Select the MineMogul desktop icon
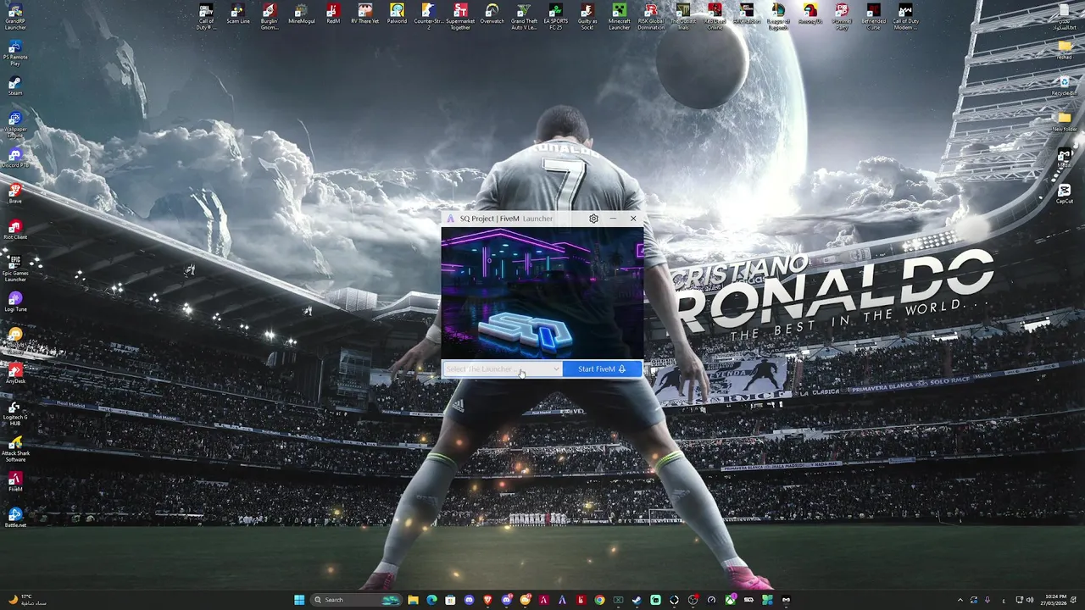 (x=302, y=14)
